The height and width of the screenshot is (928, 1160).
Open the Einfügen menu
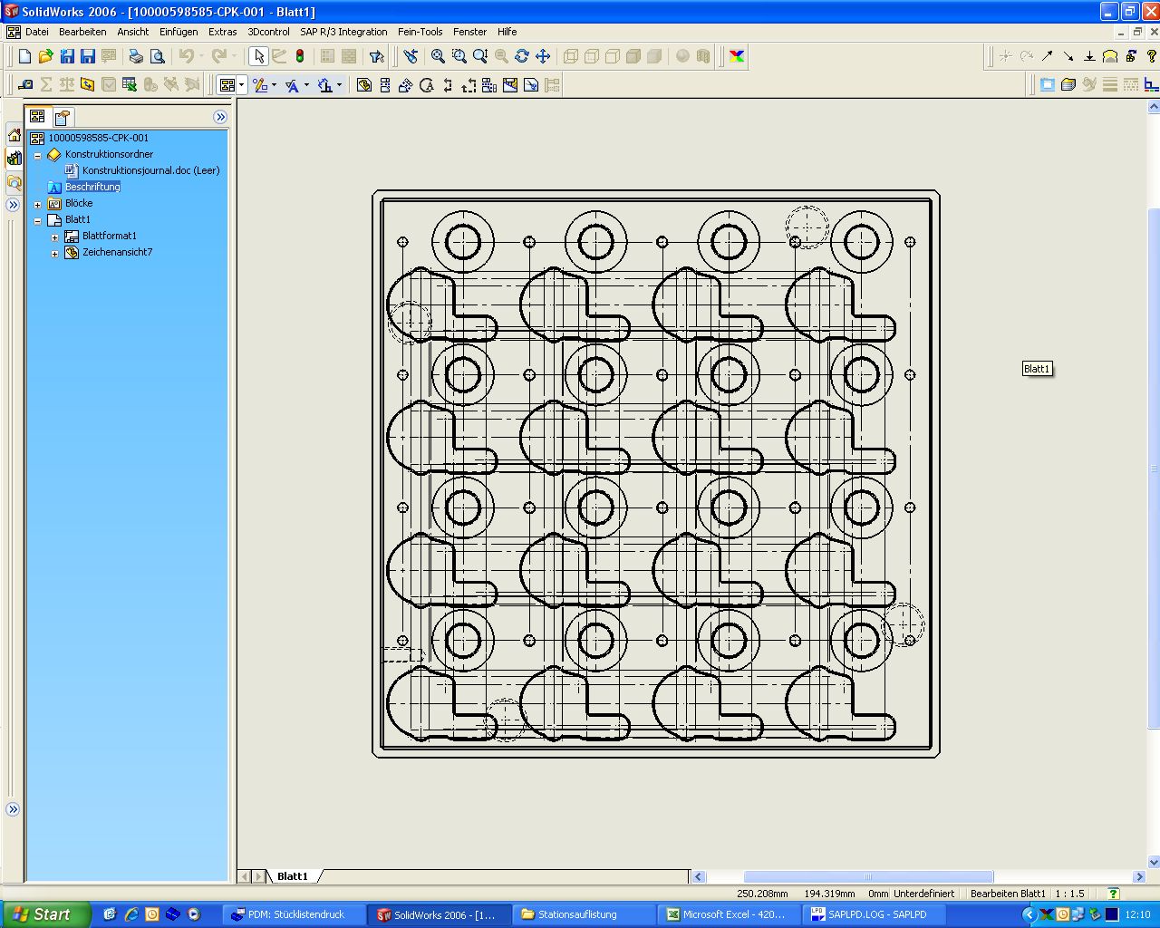[179, 32]
